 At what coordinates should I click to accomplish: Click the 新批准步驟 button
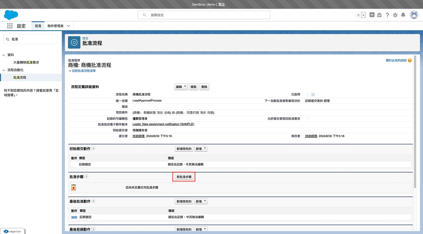(x=184, y=177)
